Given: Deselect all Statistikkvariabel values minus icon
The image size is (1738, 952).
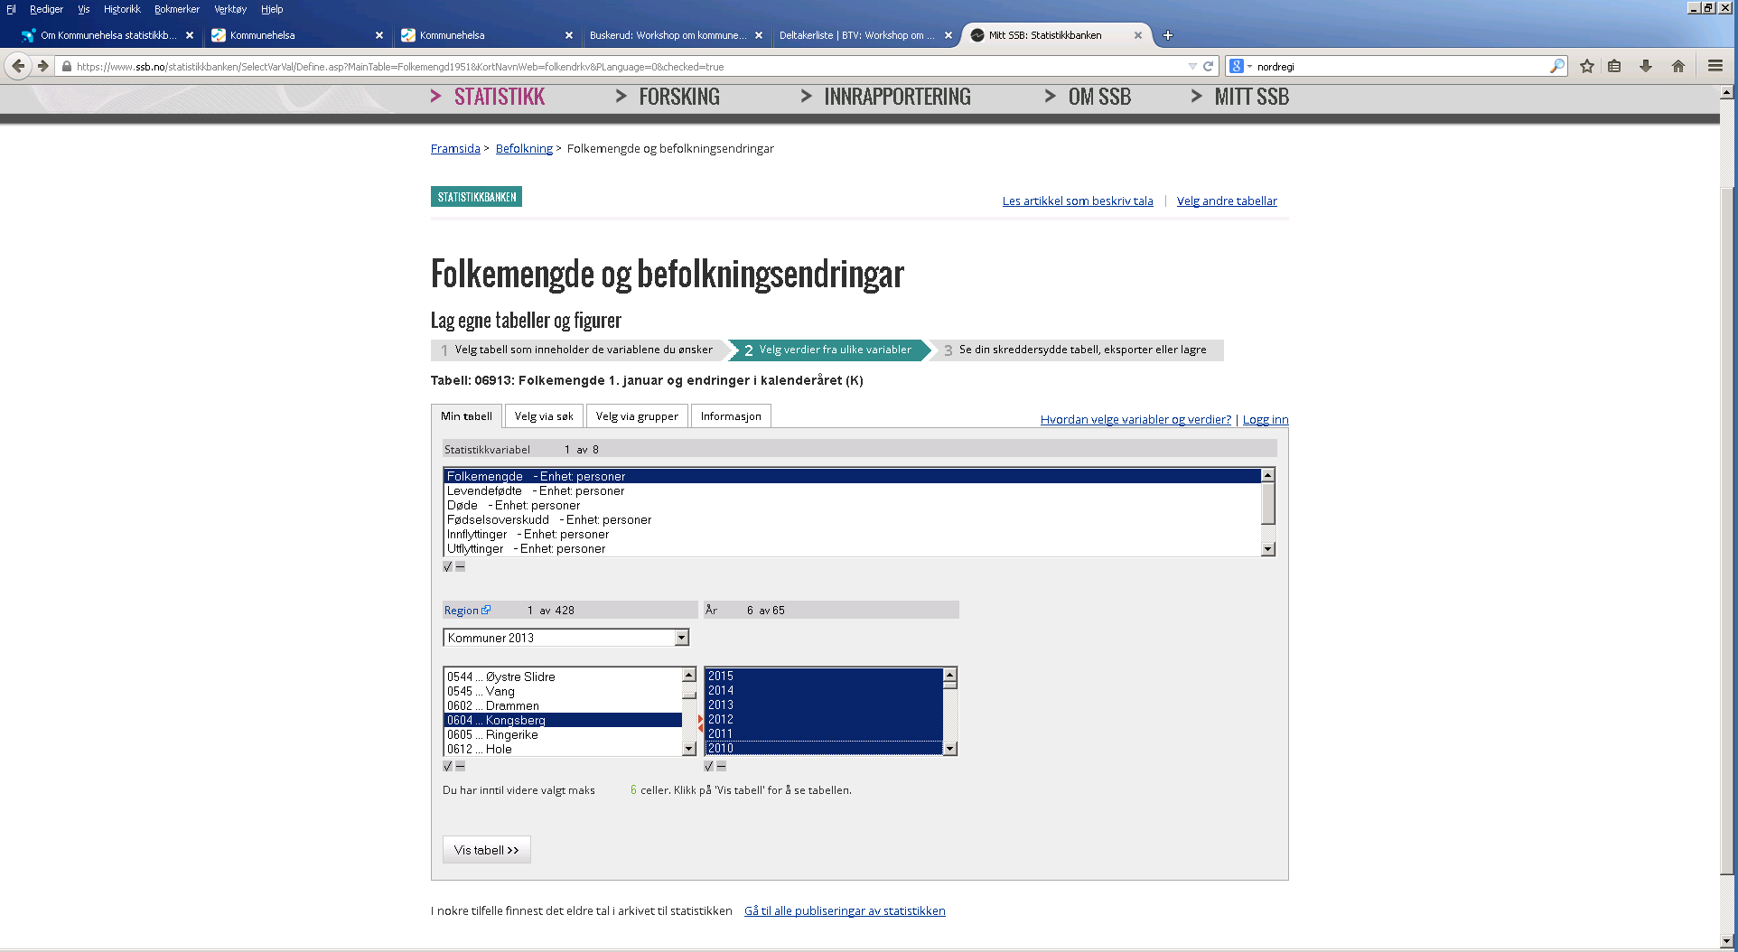Looking at the screenshot, I should [x=460, y=567].
